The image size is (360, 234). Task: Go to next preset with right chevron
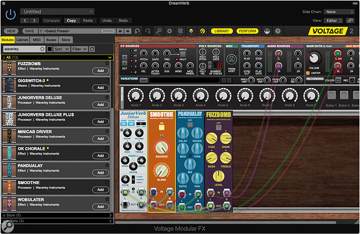[x=34, y=21]
